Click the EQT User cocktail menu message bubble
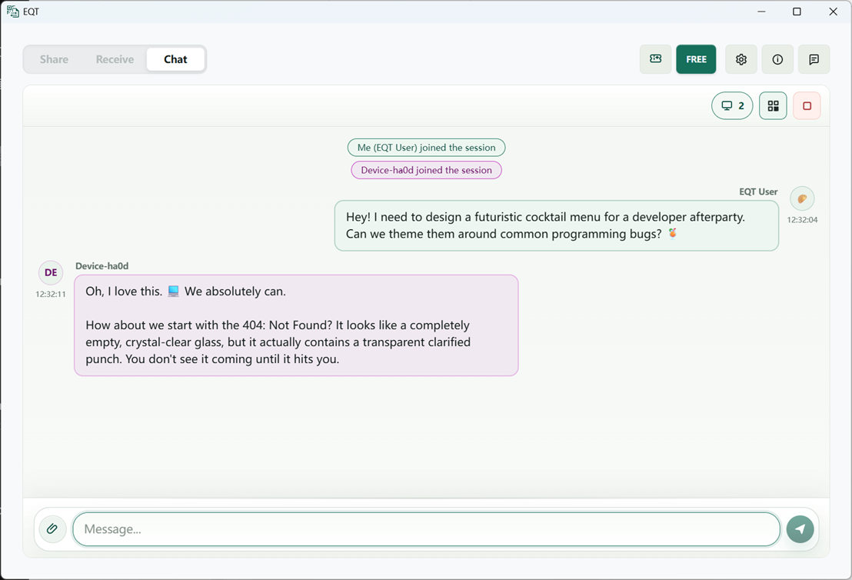Screen dimensions: 852x580 (557, 225)
